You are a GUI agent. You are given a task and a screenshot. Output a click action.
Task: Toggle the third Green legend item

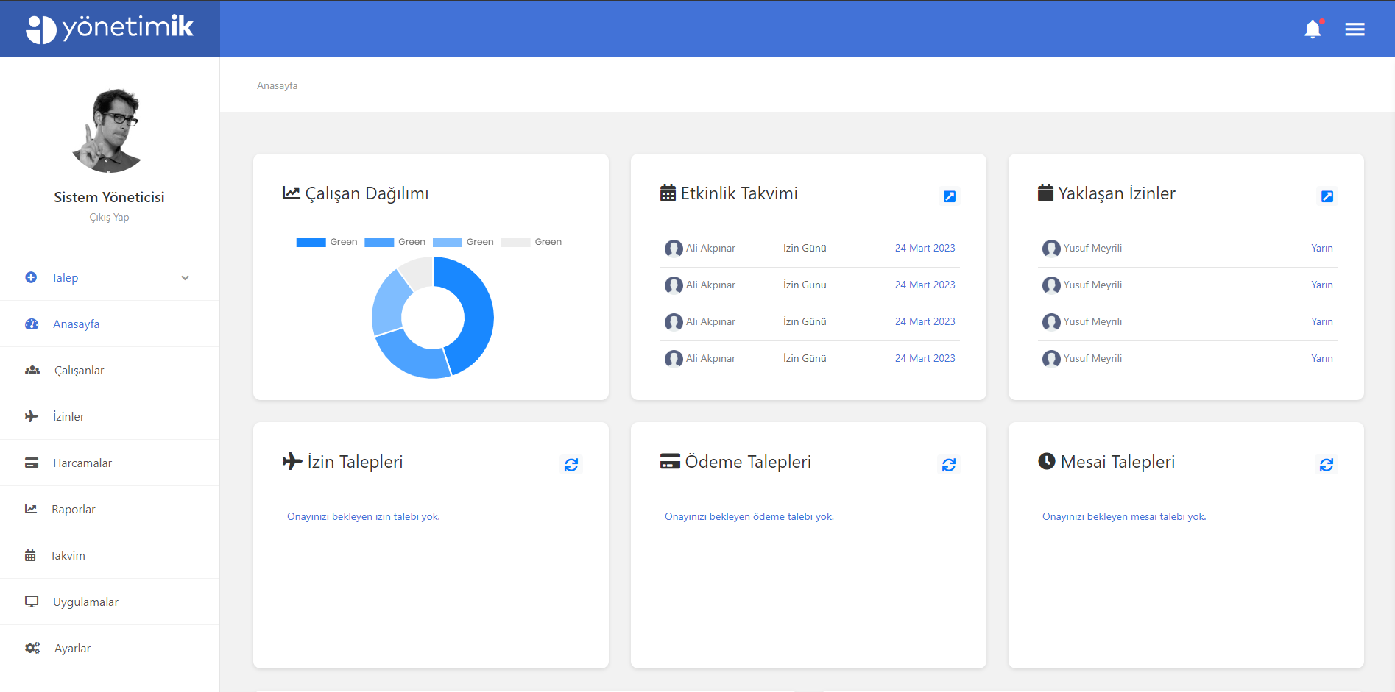(x=462, y=242)
